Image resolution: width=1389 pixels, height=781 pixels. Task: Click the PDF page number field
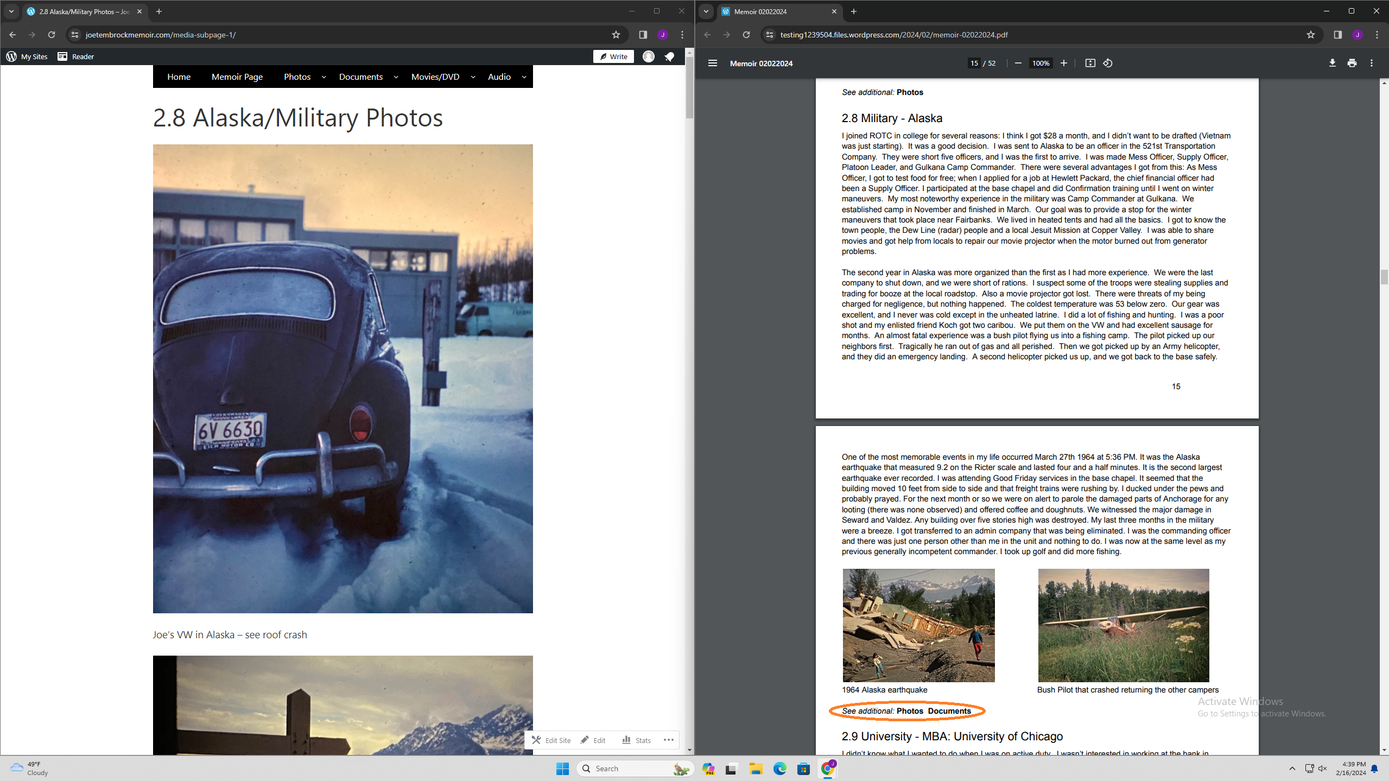(x=974, y=63)
